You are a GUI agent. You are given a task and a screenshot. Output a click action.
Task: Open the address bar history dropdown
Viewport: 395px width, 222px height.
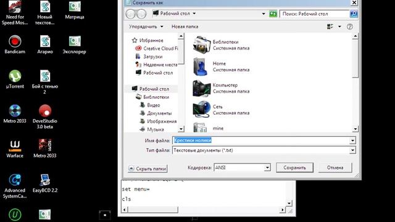tap(264, 14)
